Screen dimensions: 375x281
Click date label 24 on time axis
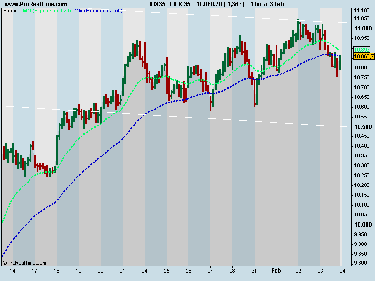pos(144,271)
